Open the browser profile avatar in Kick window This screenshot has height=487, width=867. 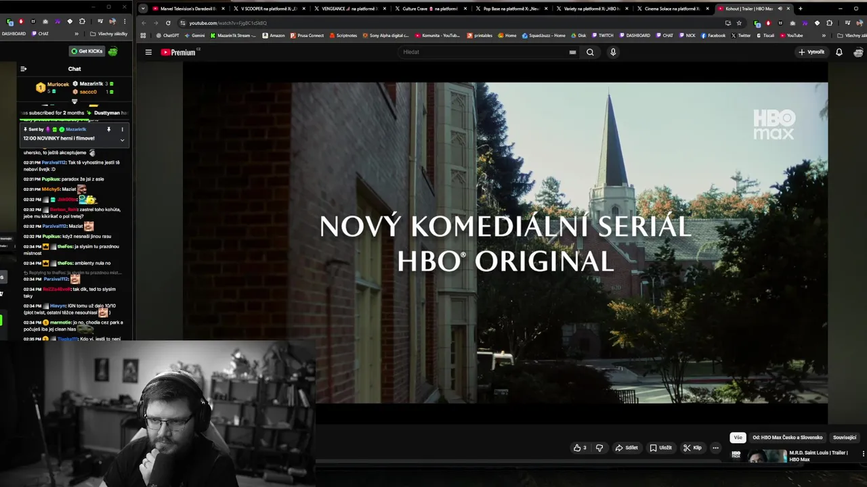112,22
